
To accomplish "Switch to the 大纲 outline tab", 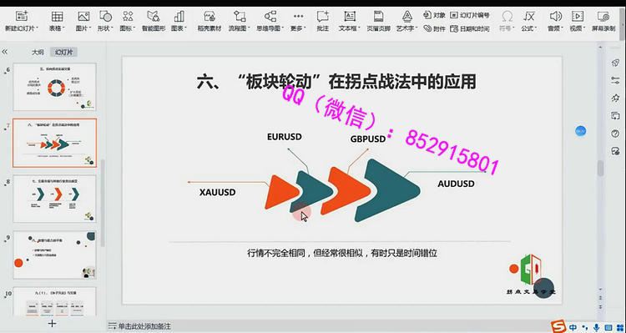I will pos(38,52).
